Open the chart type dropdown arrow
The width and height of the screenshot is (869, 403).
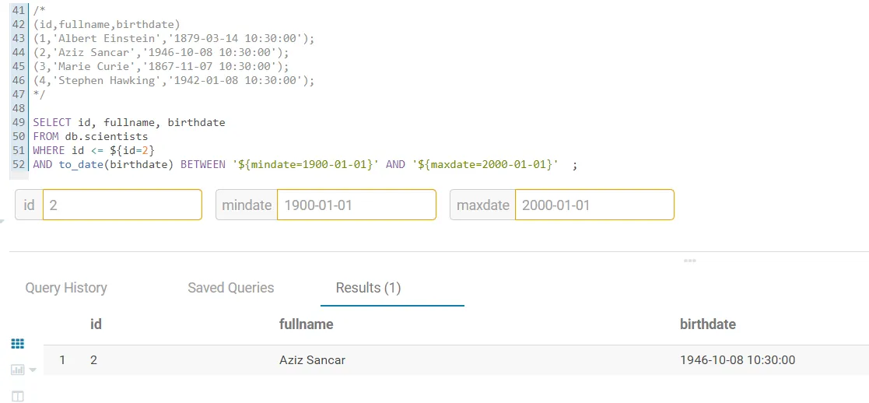(33, 370)
